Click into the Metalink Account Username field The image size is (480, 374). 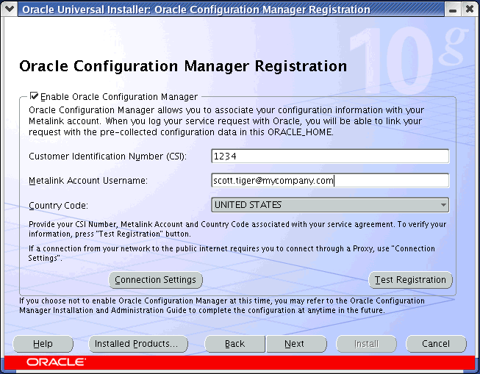(x=329, y=181)
